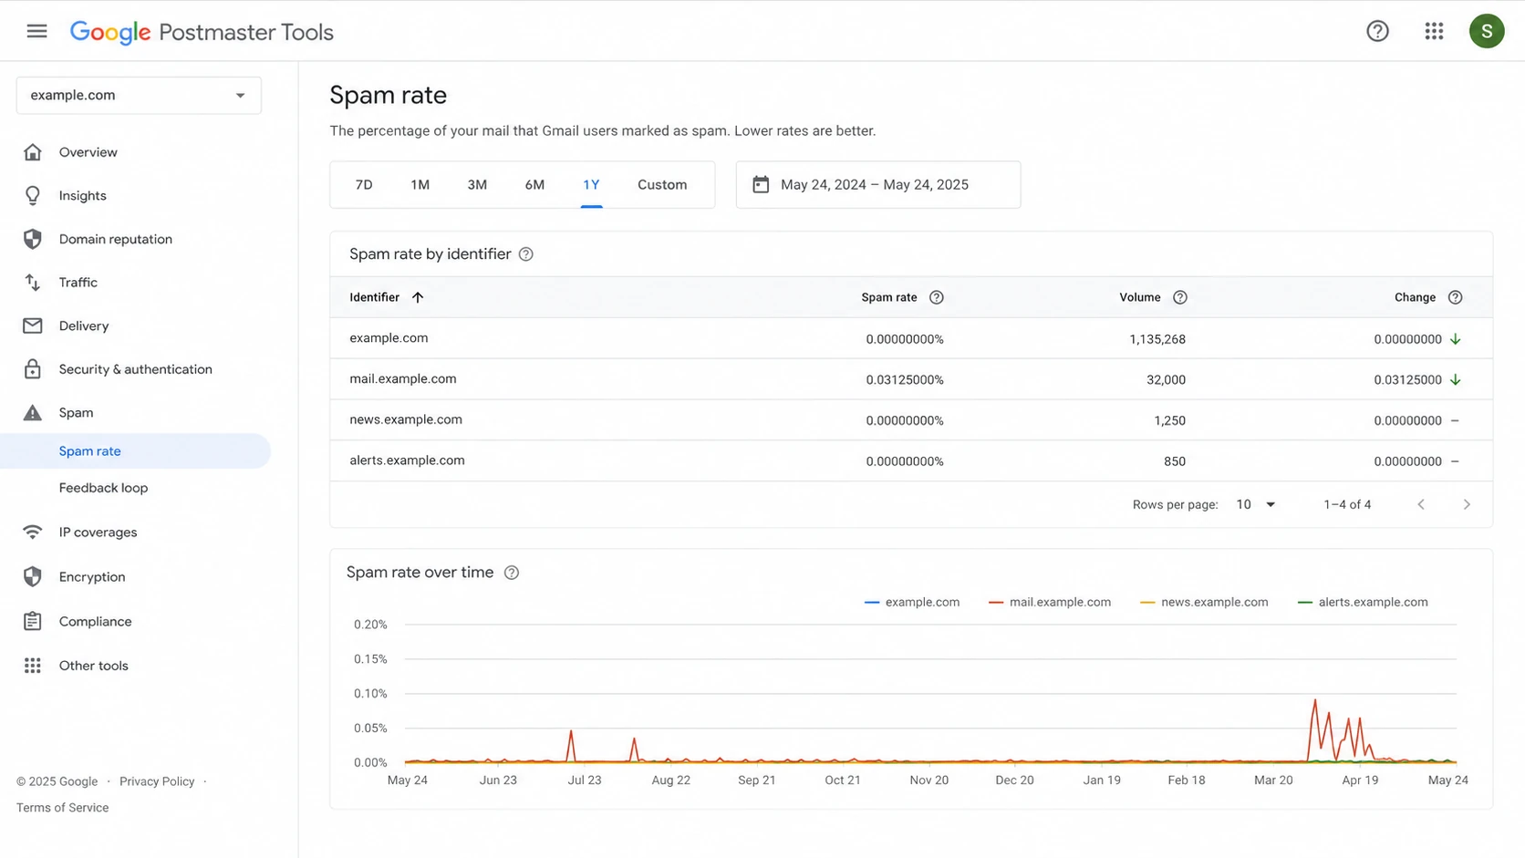Viewport: 1525px width, 858px height.
Task: Show help for Spam rate over time
Action: click(512, 573)
